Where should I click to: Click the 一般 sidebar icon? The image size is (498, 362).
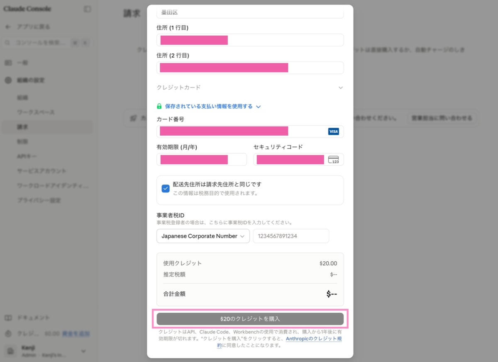point(8,63)
